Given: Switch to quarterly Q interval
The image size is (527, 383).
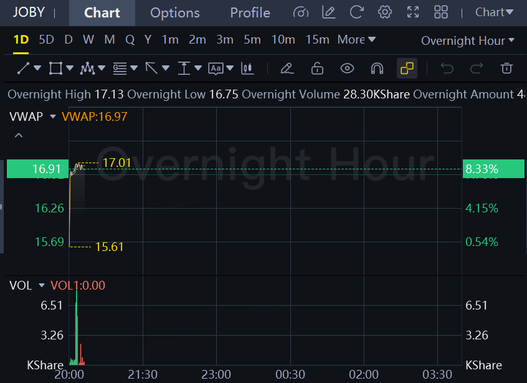Looking at the screenshot, I should pos(130,40).
